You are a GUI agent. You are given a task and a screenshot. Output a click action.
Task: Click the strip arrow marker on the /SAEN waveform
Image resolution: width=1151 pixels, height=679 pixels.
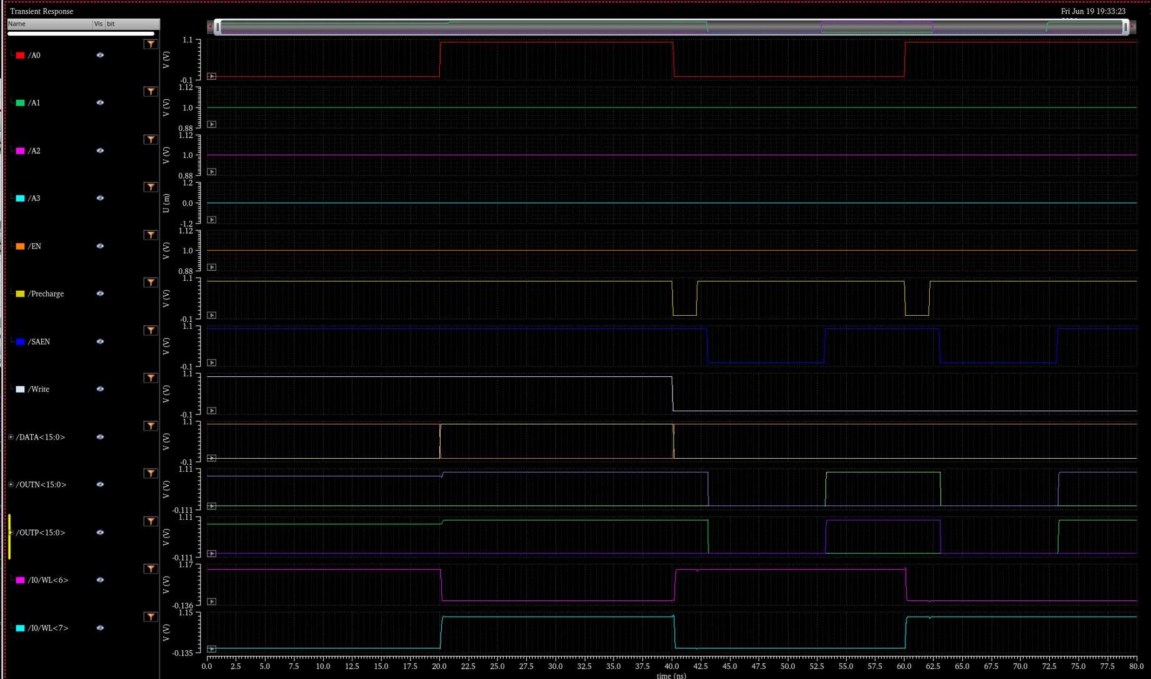pyautogui.click(x=212, y=363)
